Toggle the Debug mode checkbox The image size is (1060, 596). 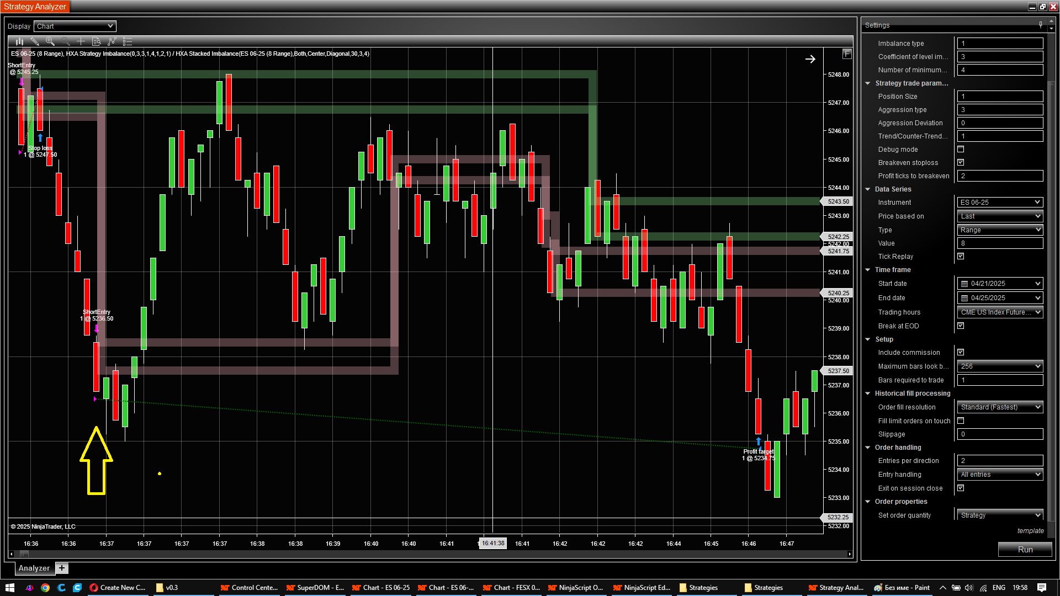[x=961, y=150]
